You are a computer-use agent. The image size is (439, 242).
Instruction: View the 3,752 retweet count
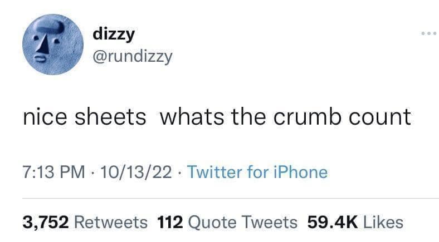pos(46,223)
